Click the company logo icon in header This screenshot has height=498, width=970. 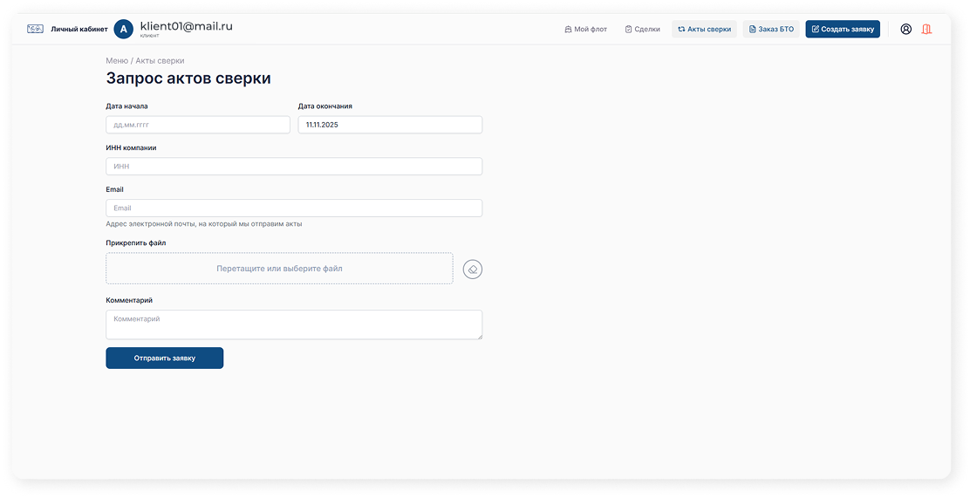35,29
